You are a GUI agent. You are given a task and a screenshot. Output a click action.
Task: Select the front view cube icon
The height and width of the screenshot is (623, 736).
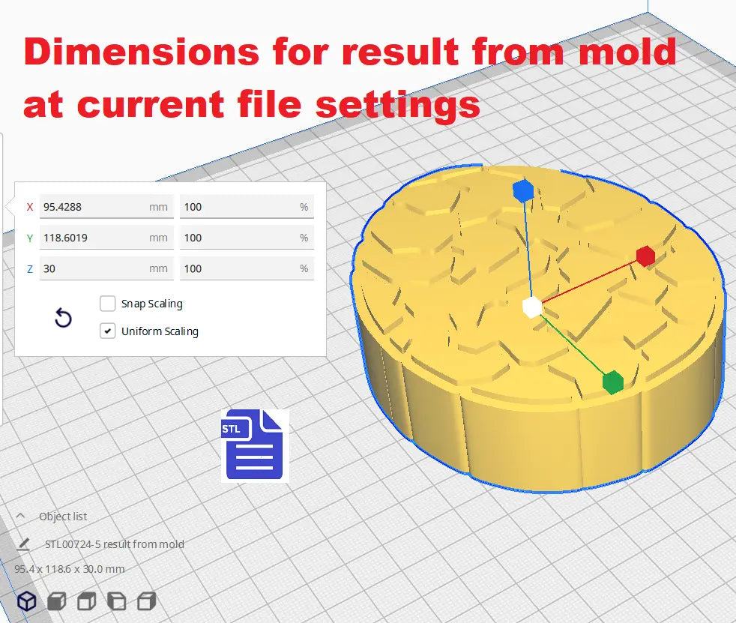(56, 601)
